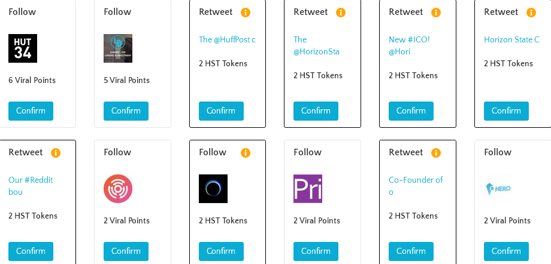Click the red circular target profile logo

click(118, 189)
